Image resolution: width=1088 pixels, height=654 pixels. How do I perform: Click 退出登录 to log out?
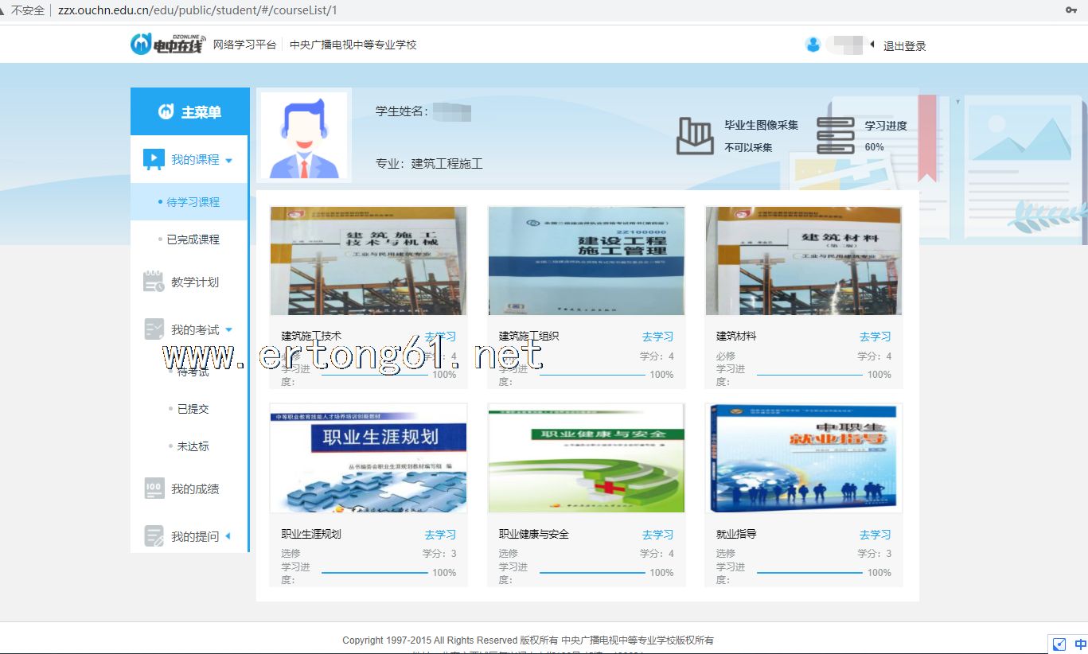[904, 46]
